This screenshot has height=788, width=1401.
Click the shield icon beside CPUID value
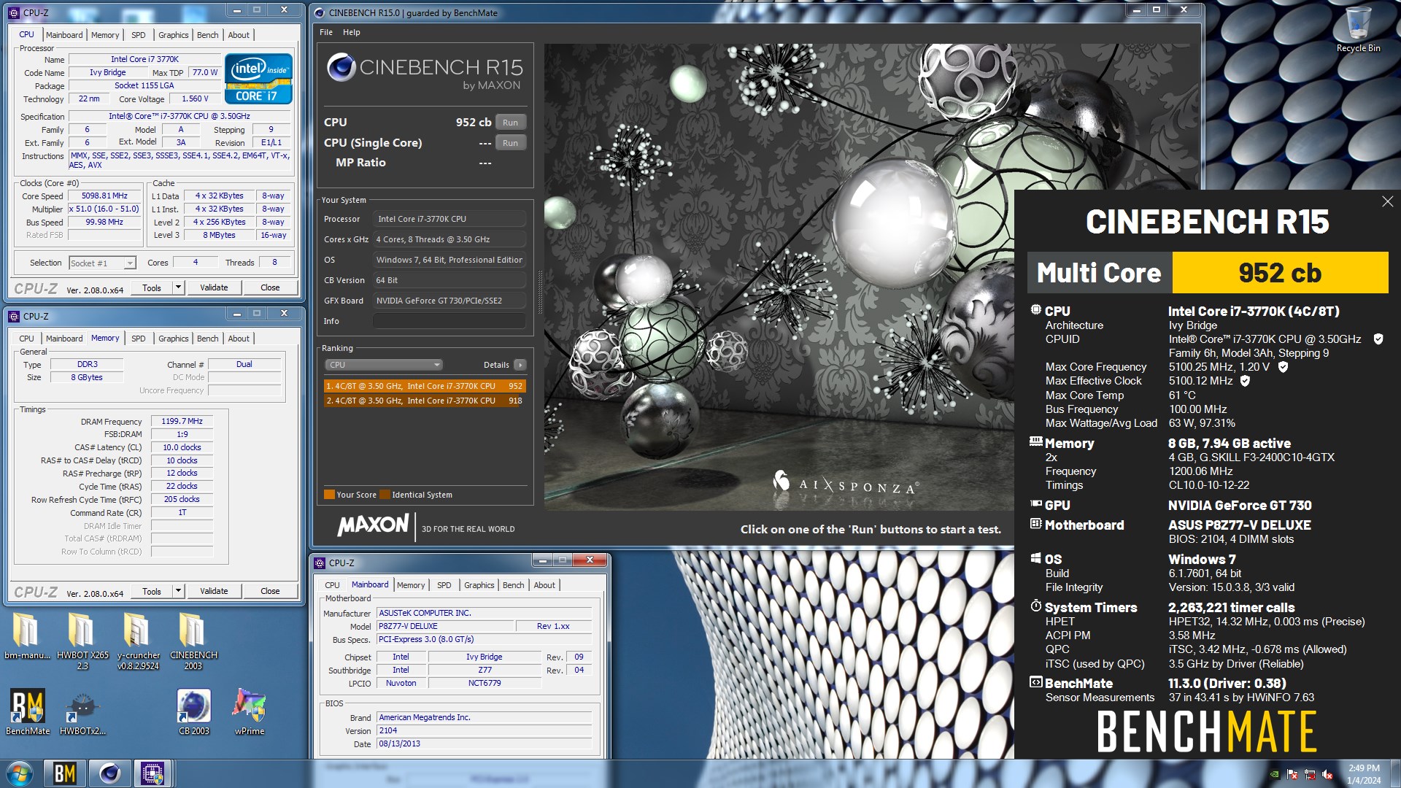click(x=1378, y=339)
